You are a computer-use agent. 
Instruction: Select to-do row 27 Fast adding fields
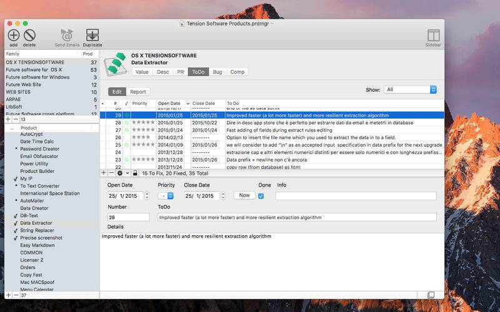(272, 130)
